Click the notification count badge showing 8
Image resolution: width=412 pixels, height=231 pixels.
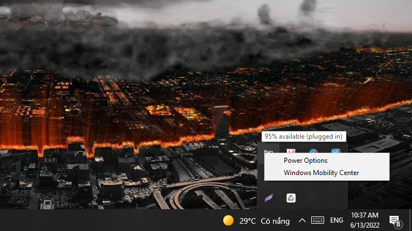pos(398,224)
